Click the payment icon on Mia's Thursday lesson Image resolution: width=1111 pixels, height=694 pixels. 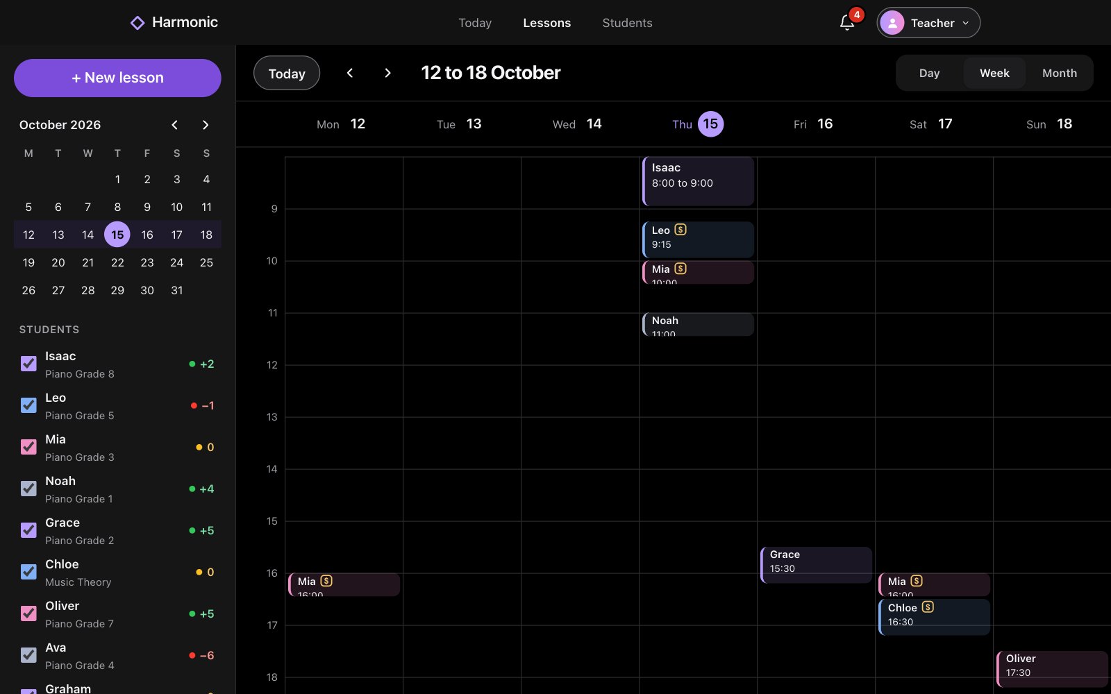[680, 269]
